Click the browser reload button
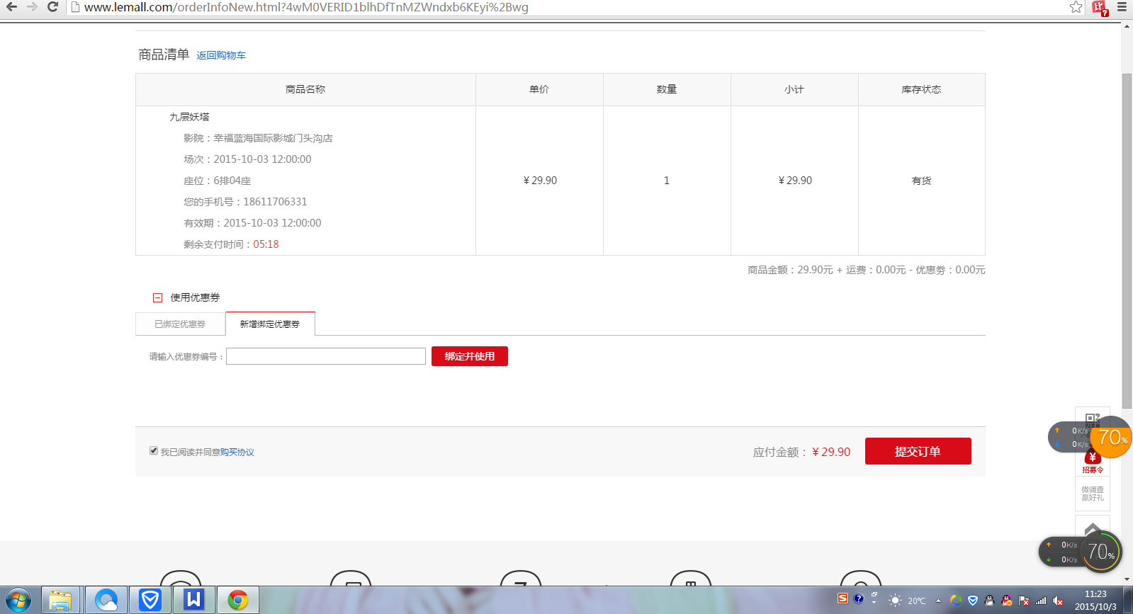 52,7
